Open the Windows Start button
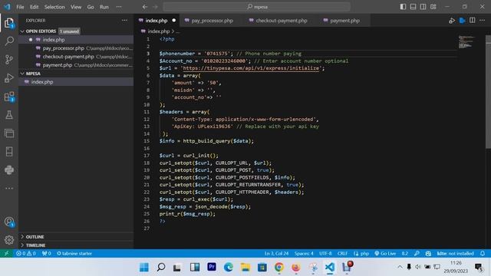This screenshot has height=276, width=491. coord(144,267)
